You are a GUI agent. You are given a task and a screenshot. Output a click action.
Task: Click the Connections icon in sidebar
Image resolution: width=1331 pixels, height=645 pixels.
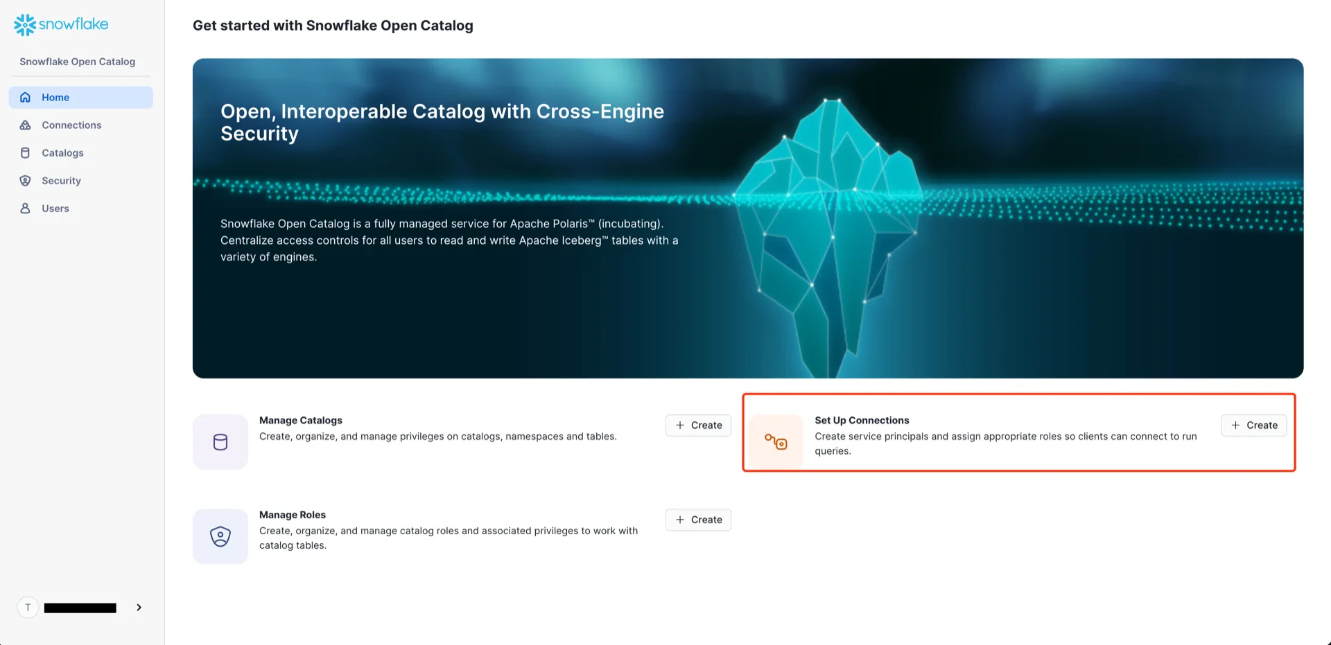pos(25,125)
